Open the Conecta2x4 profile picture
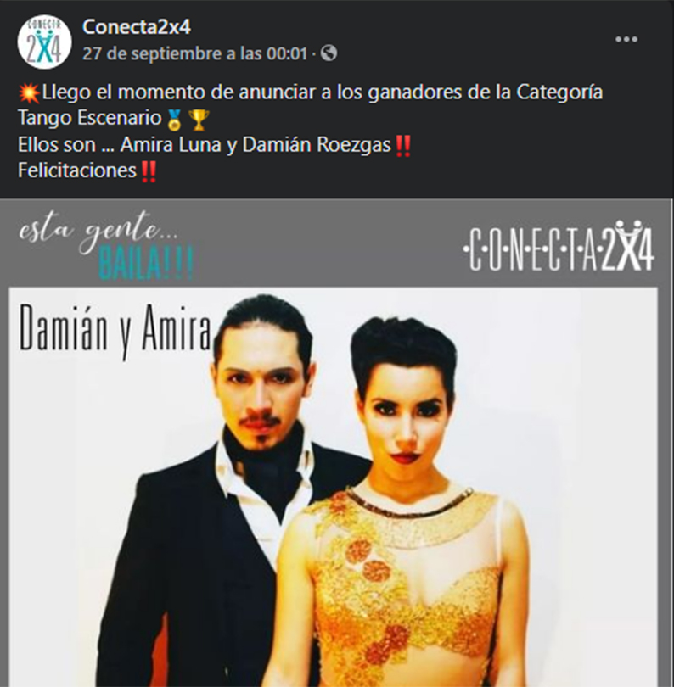This screenshot has height=687, width=674. pyautogui.click(x=44, y=42)
